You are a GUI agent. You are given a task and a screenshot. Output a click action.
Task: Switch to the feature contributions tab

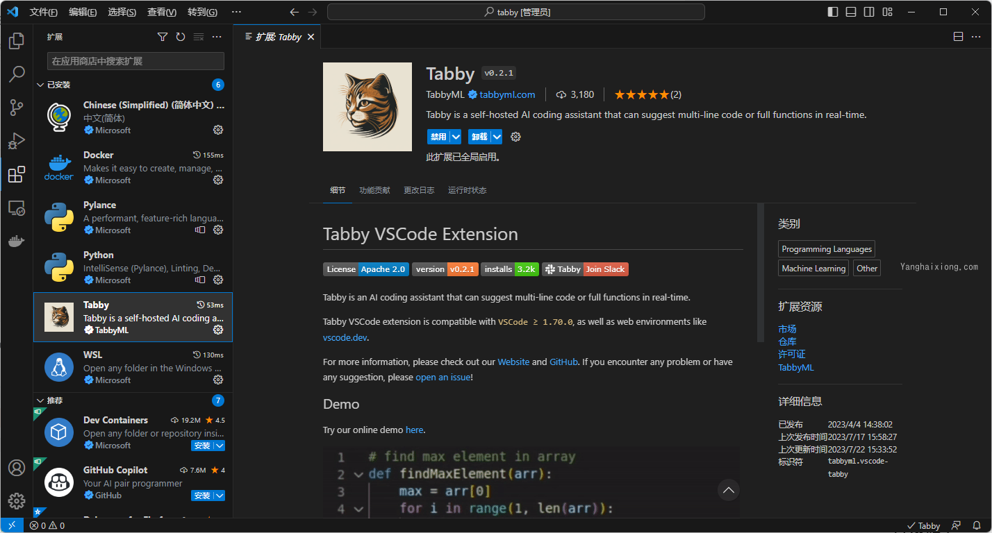click(x=374, y=190)
